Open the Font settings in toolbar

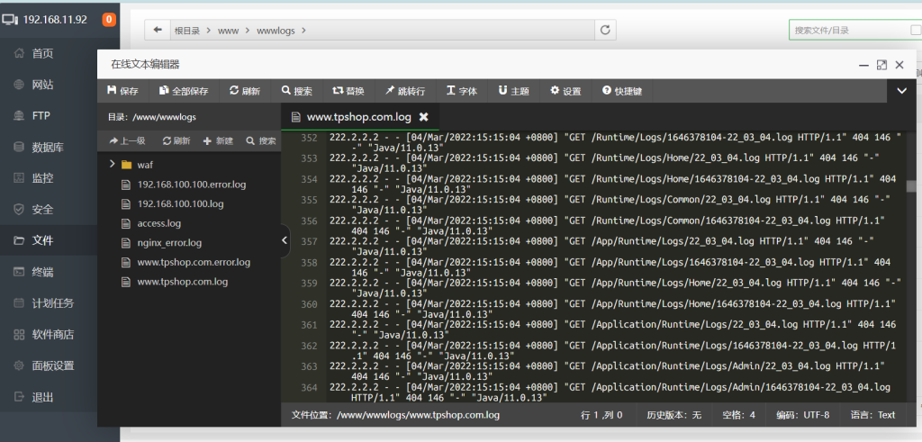point(461,91)
